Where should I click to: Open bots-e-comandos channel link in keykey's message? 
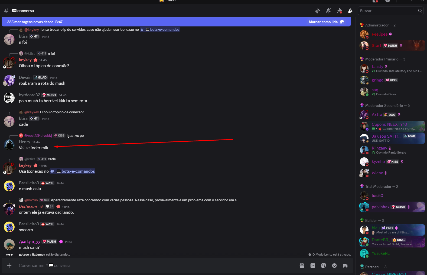(73, 171)
